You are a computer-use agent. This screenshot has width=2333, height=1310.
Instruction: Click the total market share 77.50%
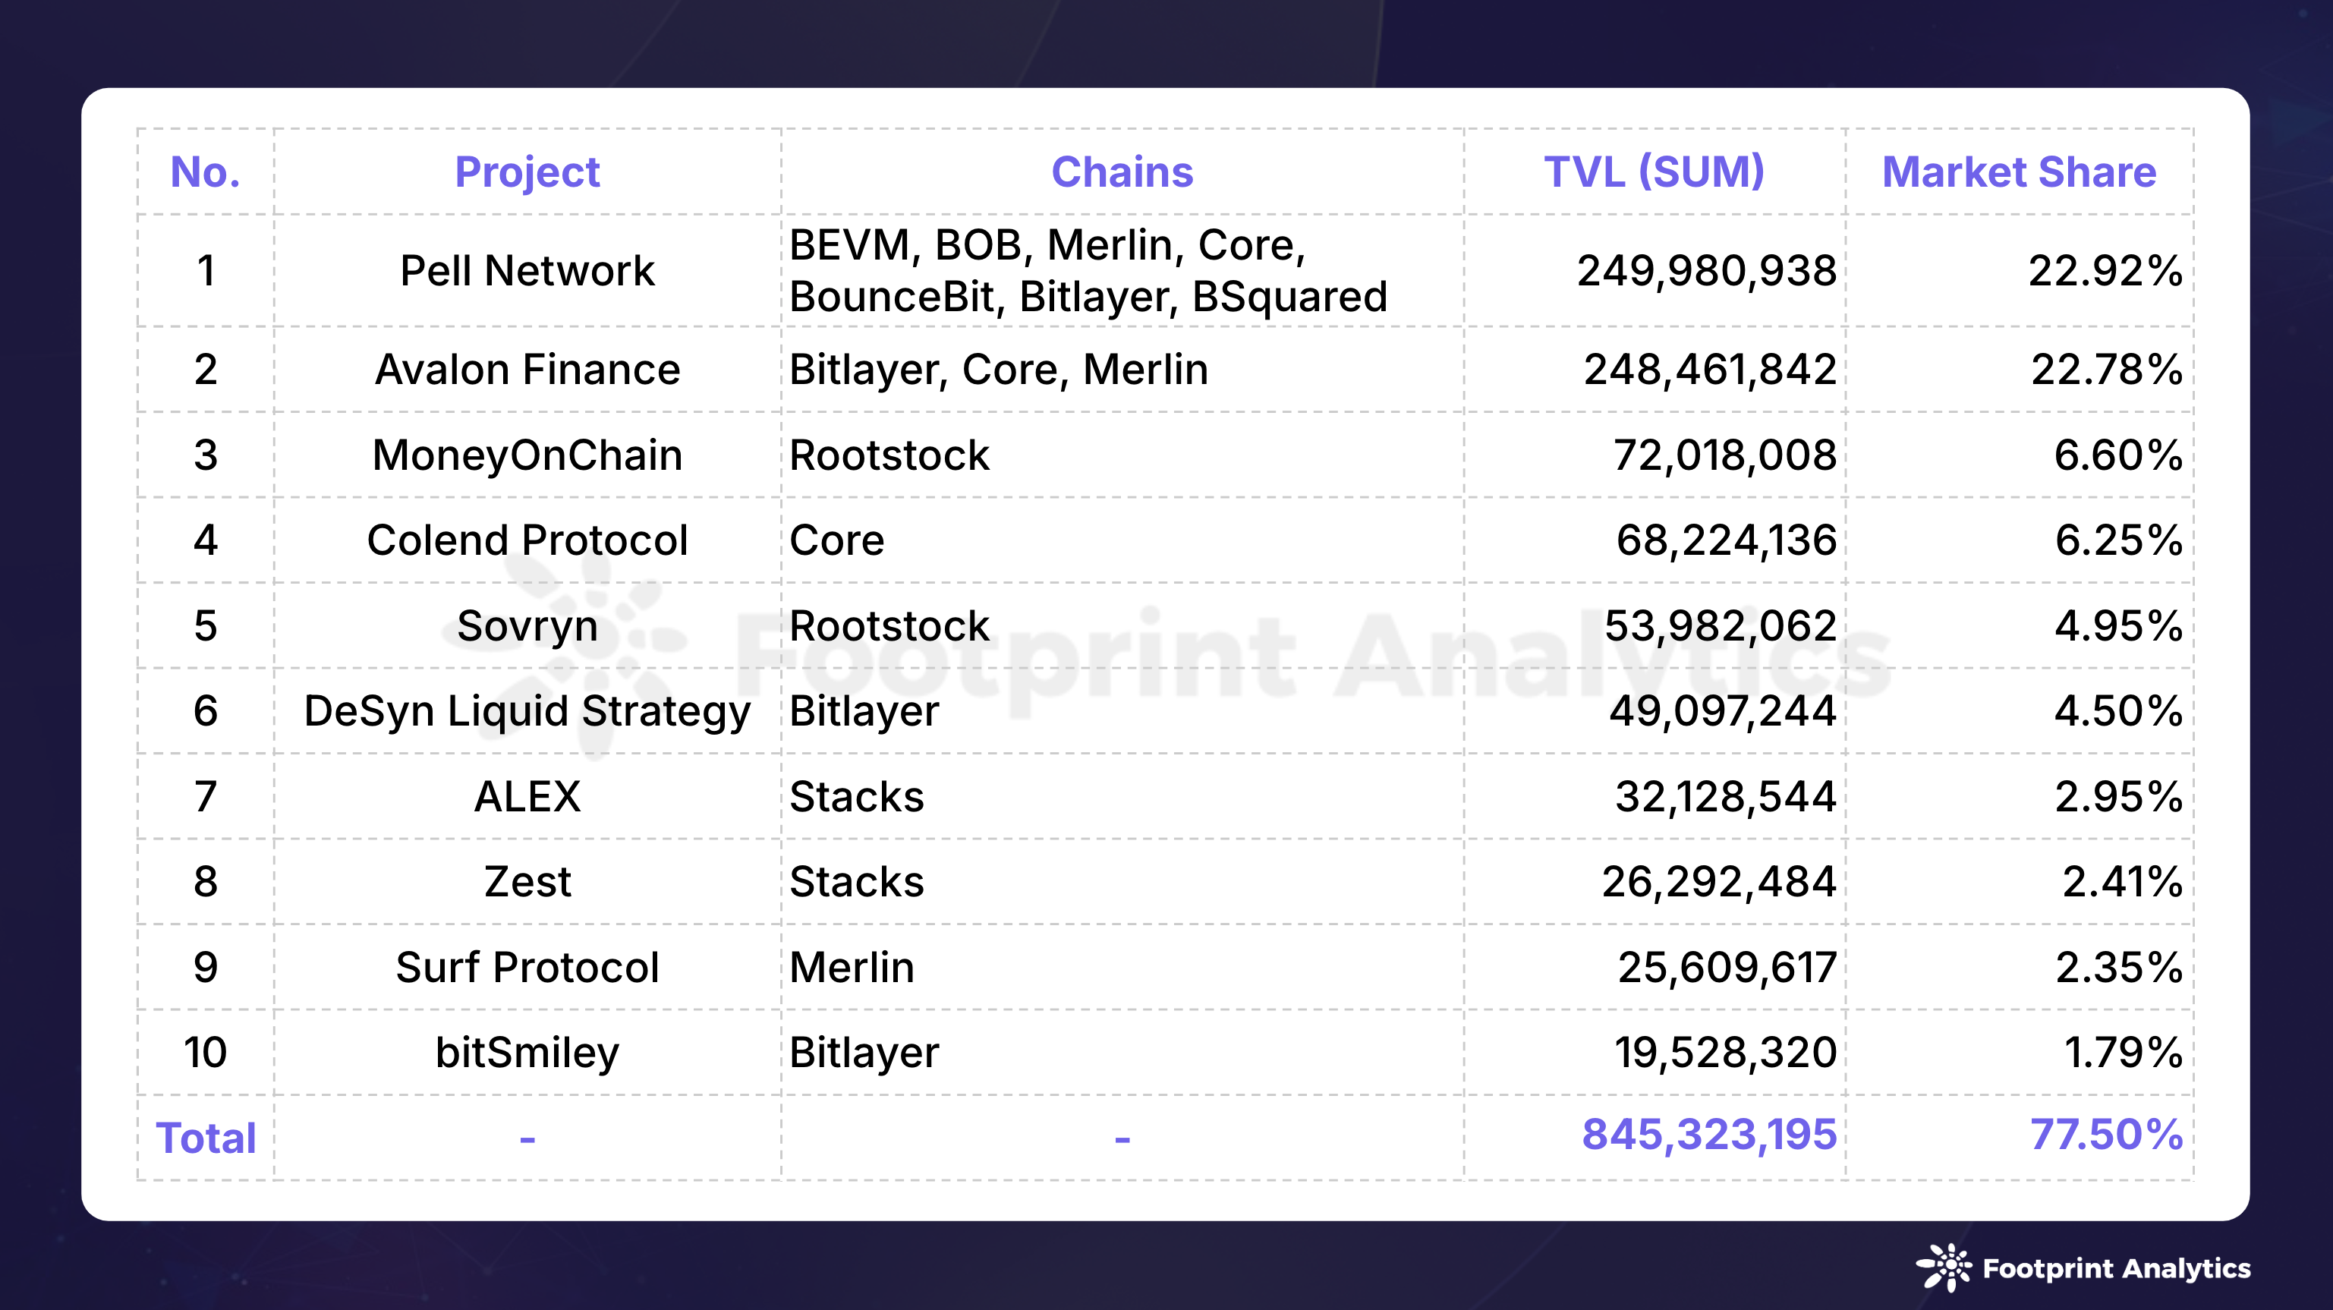(x=2105, y=1134)
